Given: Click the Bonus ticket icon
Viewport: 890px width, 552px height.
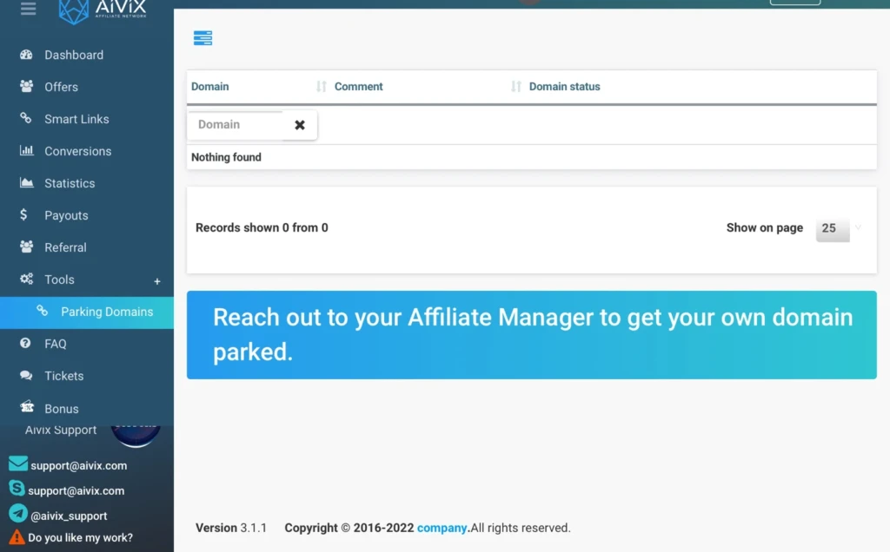Looking at the screenshot, I should click(x=27, y=406).
